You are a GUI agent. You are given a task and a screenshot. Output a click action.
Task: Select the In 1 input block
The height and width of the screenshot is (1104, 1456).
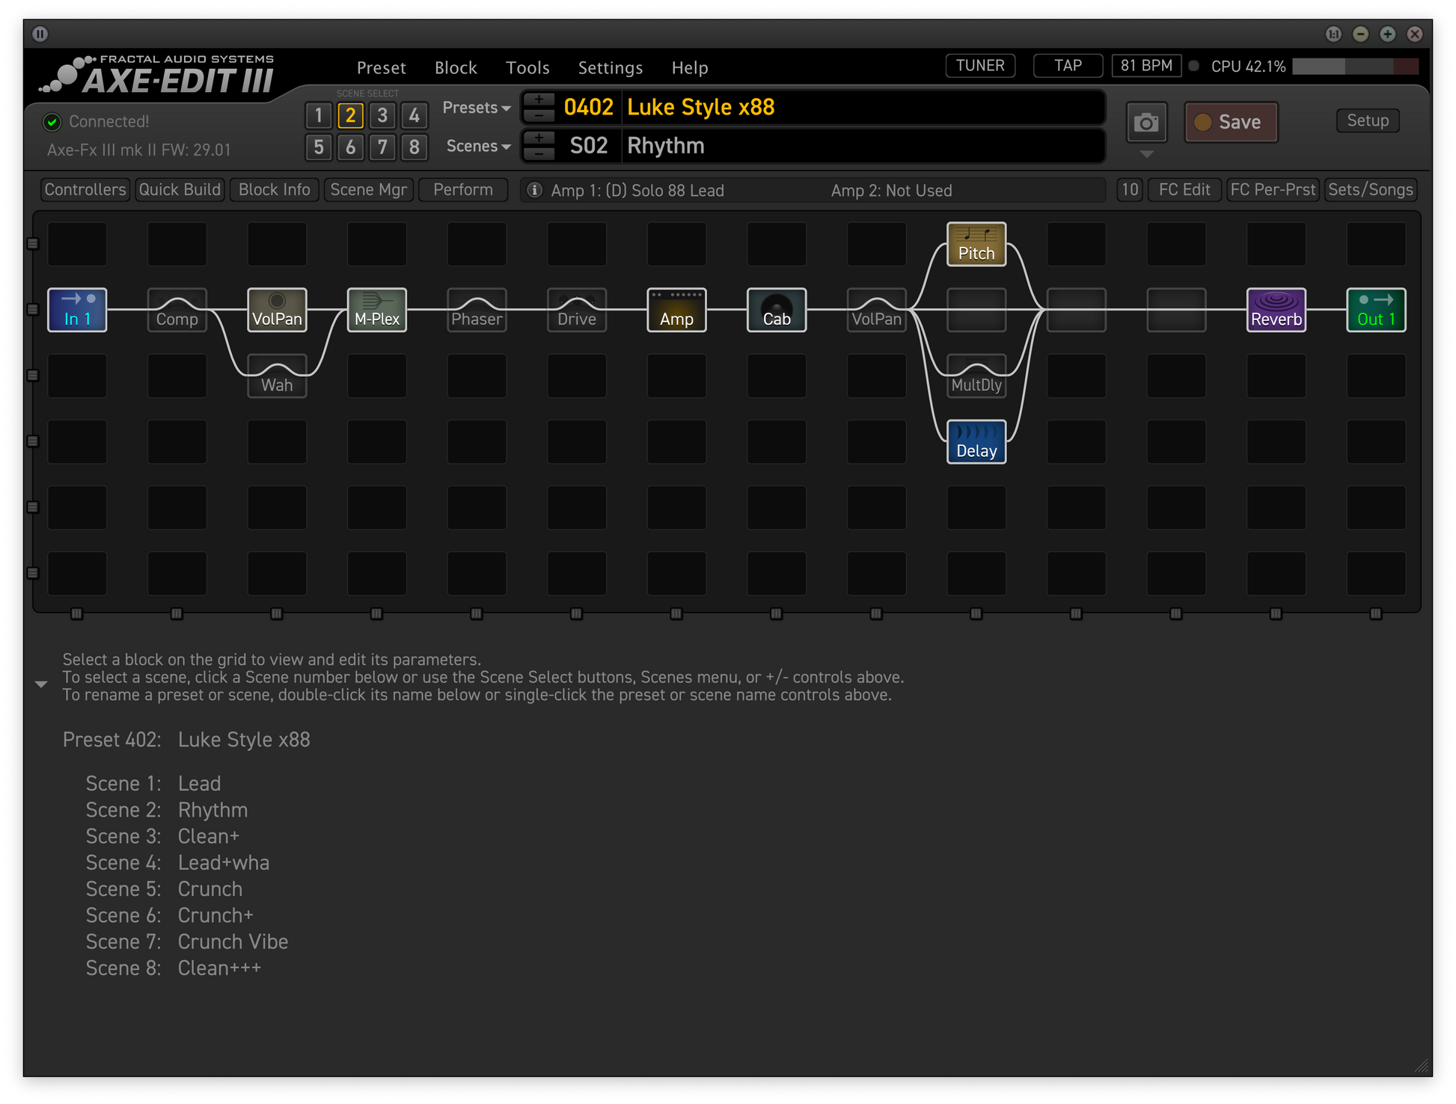coord(77,310)
